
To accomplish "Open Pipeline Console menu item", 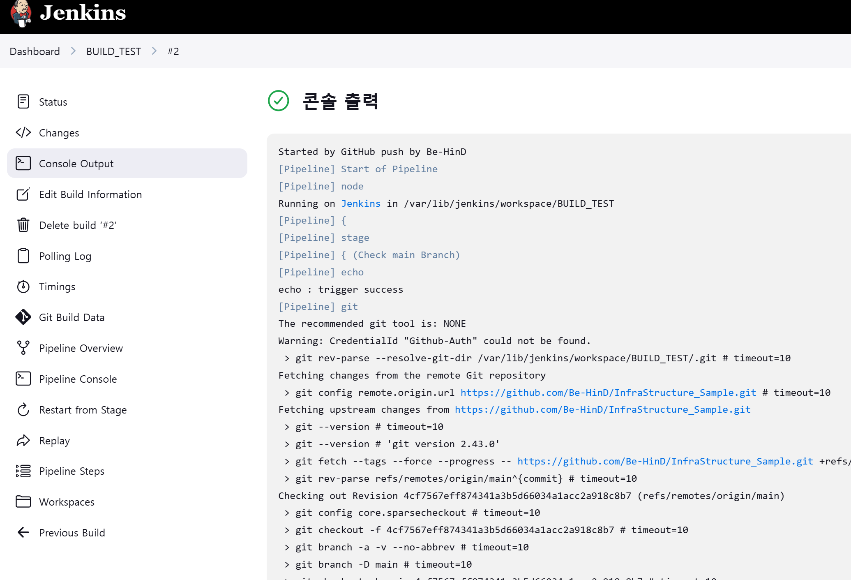I will click(78, 379).
